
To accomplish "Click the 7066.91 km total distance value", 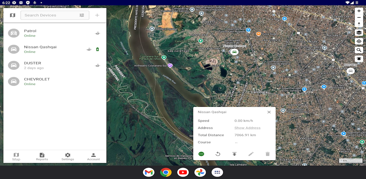I will pos(245,135).
